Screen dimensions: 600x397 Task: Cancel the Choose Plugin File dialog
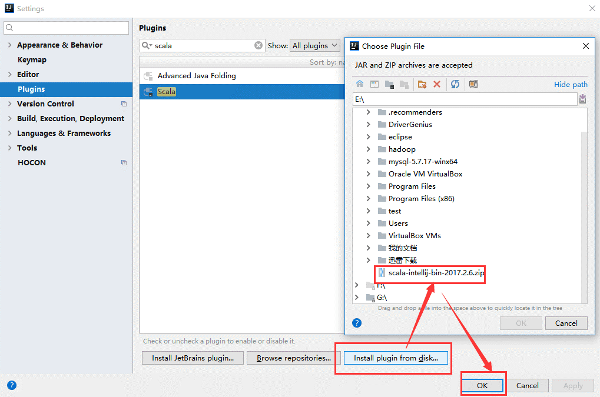click(x=566, y=323)
